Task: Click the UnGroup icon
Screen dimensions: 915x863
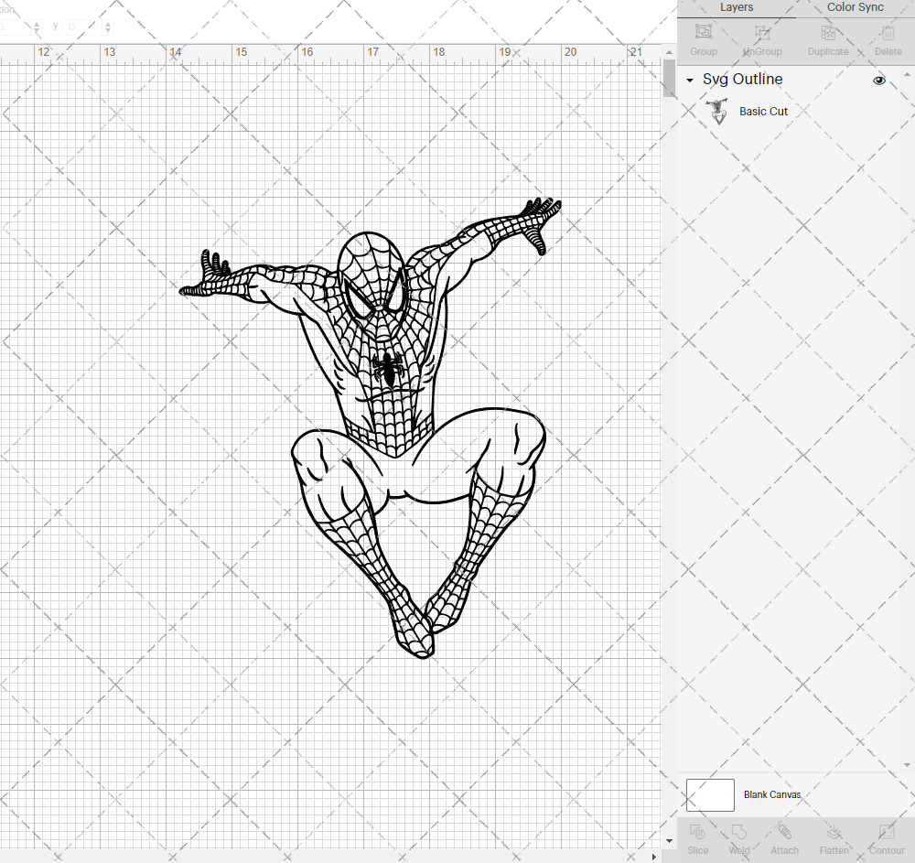Action: (762, 32)
